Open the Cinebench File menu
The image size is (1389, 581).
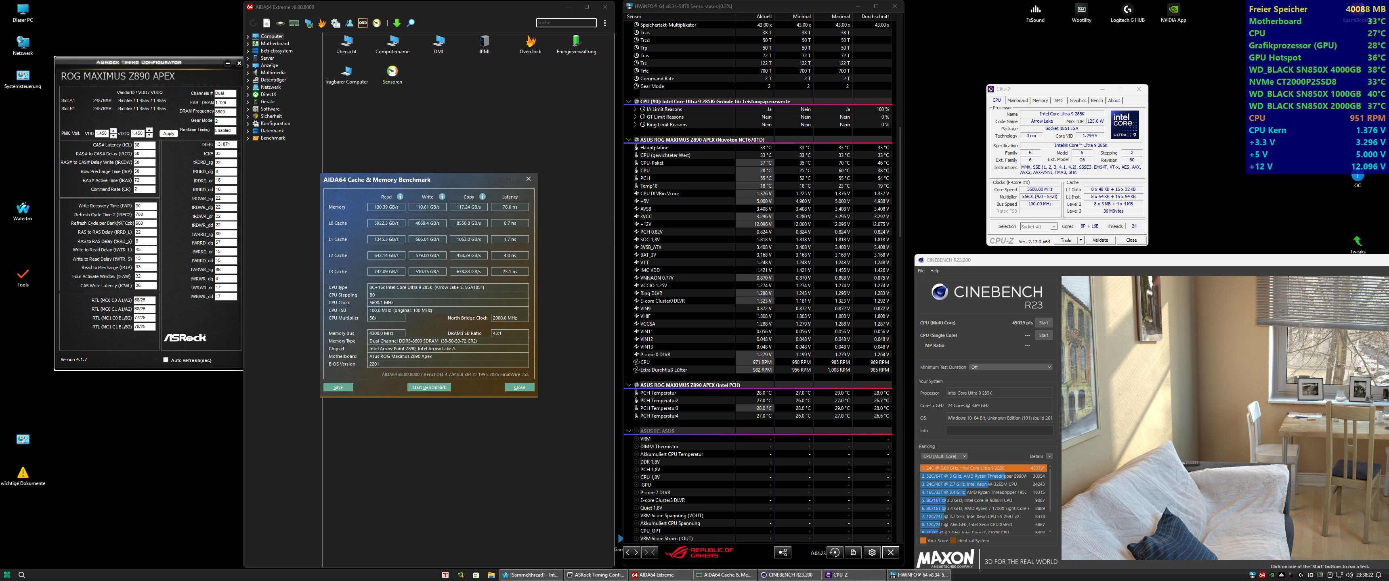[921, 271]
